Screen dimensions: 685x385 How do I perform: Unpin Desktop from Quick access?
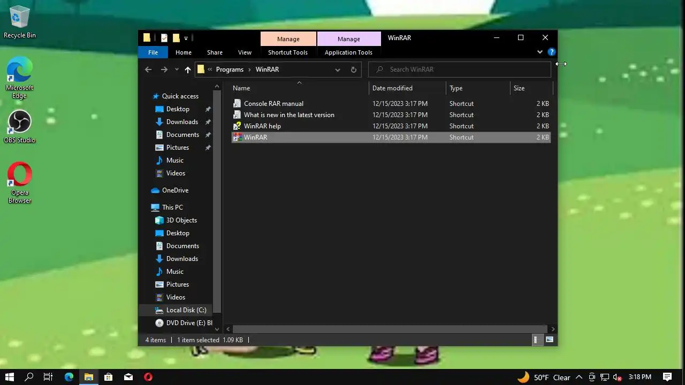point(208,109)
